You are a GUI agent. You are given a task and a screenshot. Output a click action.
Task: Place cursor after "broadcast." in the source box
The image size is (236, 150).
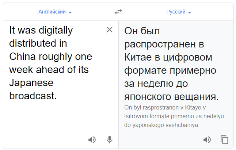(58, 96)
